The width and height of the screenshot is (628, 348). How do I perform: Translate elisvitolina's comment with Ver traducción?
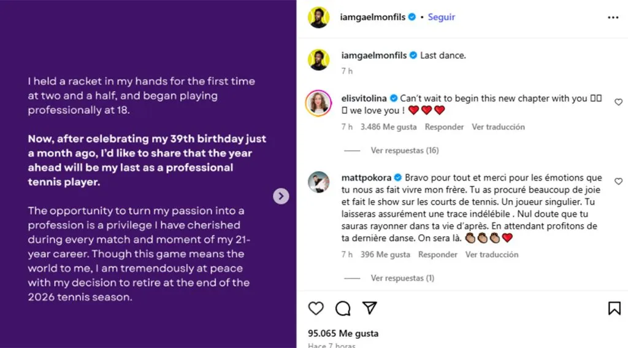(498, 127)
